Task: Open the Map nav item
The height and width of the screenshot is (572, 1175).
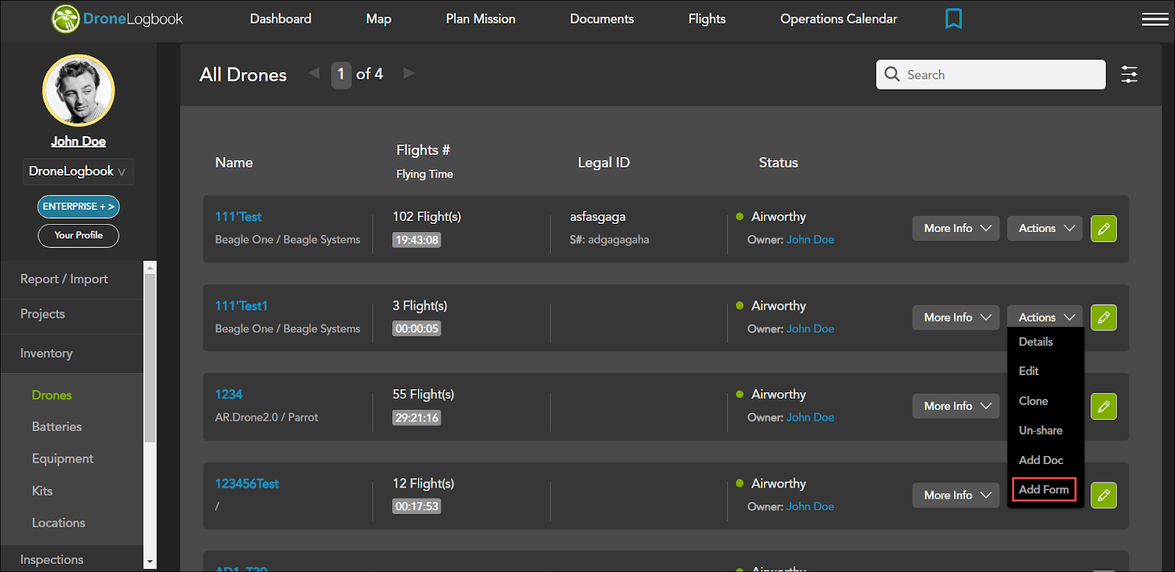Action: [378, 18]
